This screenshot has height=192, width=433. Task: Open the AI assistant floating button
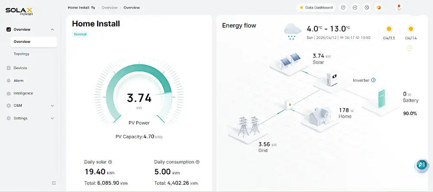(421, 165)
